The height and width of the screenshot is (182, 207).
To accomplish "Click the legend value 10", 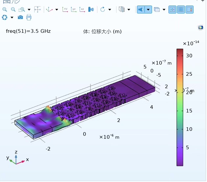I will click(x=189, y=129).
